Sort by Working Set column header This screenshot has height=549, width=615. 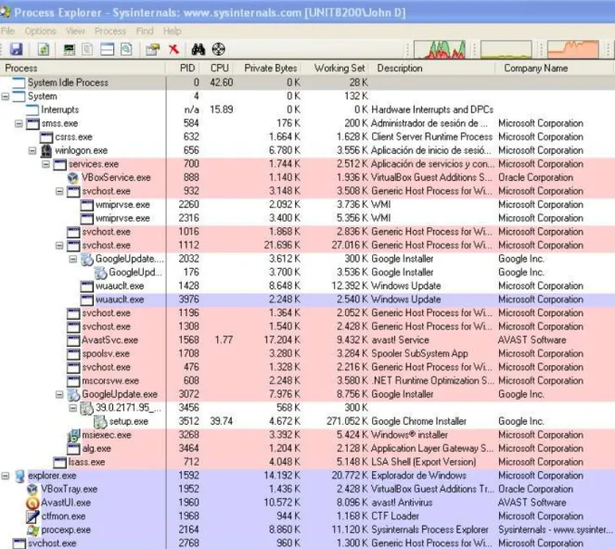[338, 69]
